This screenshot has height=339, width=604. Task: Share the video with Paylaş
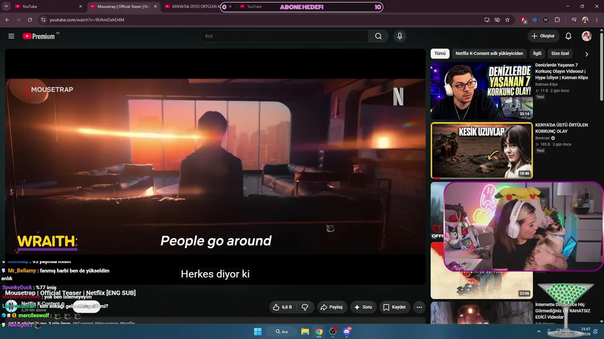(331, 307)
